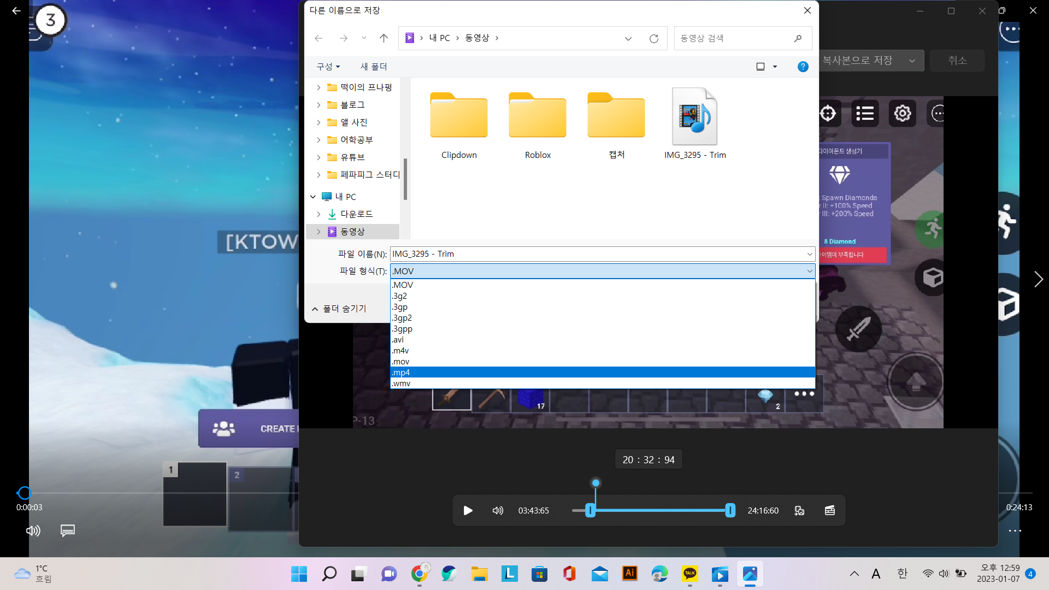Screen dimensions: 1049x590
Task: Select the 어학공부 folder in tree
Action: (x=356, y=140)
